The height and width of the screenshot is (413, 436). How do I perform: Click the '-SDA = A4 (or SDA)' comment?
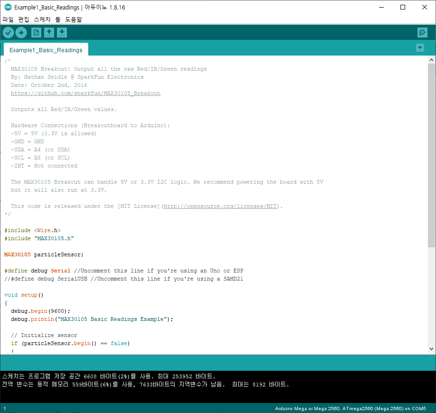click(40, 150)
